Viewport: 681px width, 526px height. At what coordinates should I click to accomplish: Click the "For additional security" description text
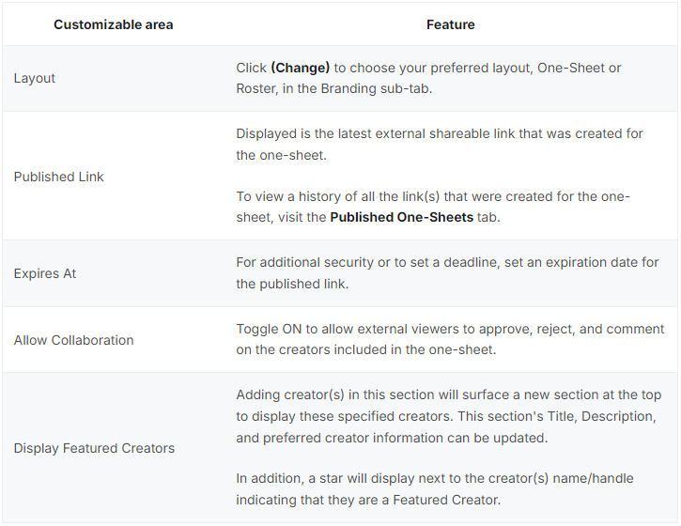click(x=447, y=272)
